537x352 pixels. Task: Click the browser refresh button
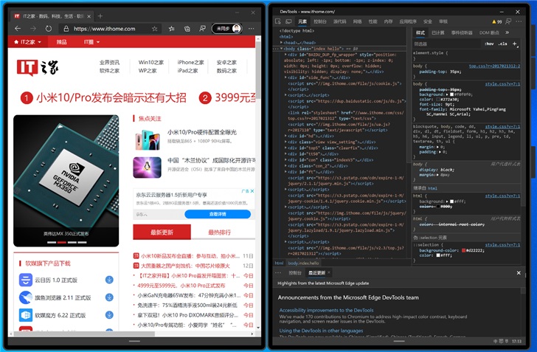48,29
